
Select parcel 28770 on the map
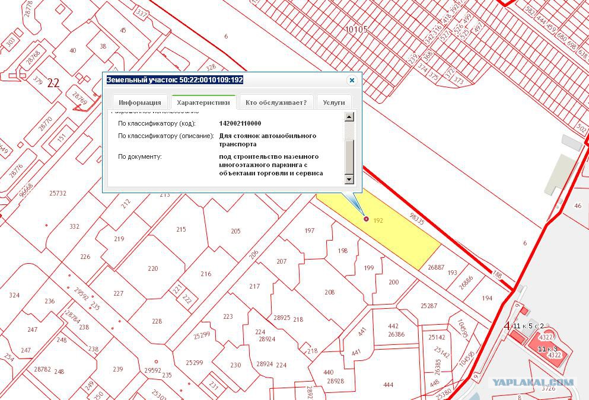pos(45,124)
